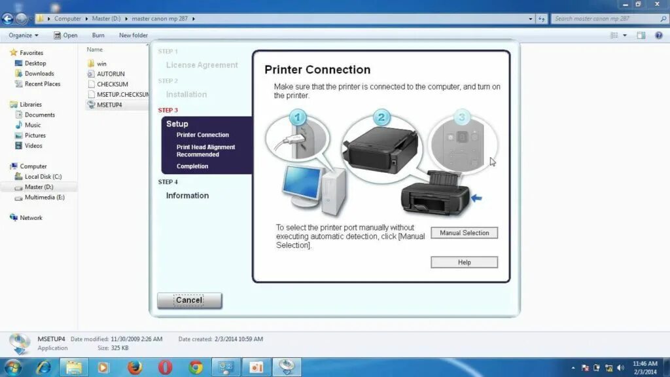Open the change view options dropdown arrow
670x377 pixels.
(x=625, y=35)
